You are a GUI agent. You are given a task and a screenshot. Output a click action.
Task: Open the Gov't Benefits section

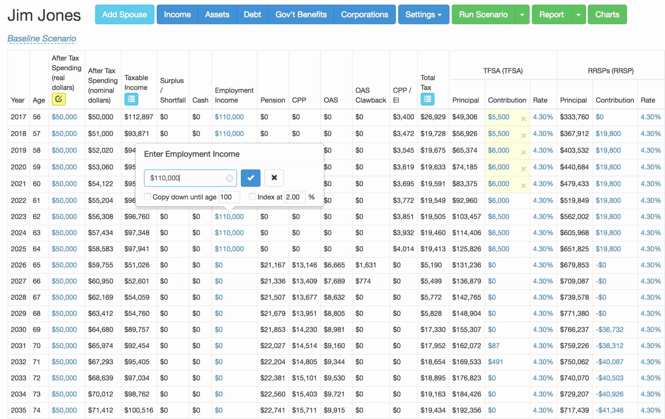tap(301, 15)
